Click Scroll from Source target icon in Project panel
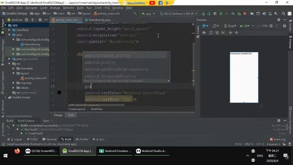This screenshot has width=293, height=165. [x=27, y=20]
